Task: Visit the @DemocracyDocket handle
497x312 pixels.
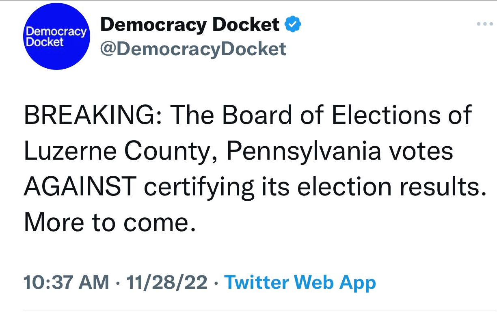Action: tap(193, 49)
